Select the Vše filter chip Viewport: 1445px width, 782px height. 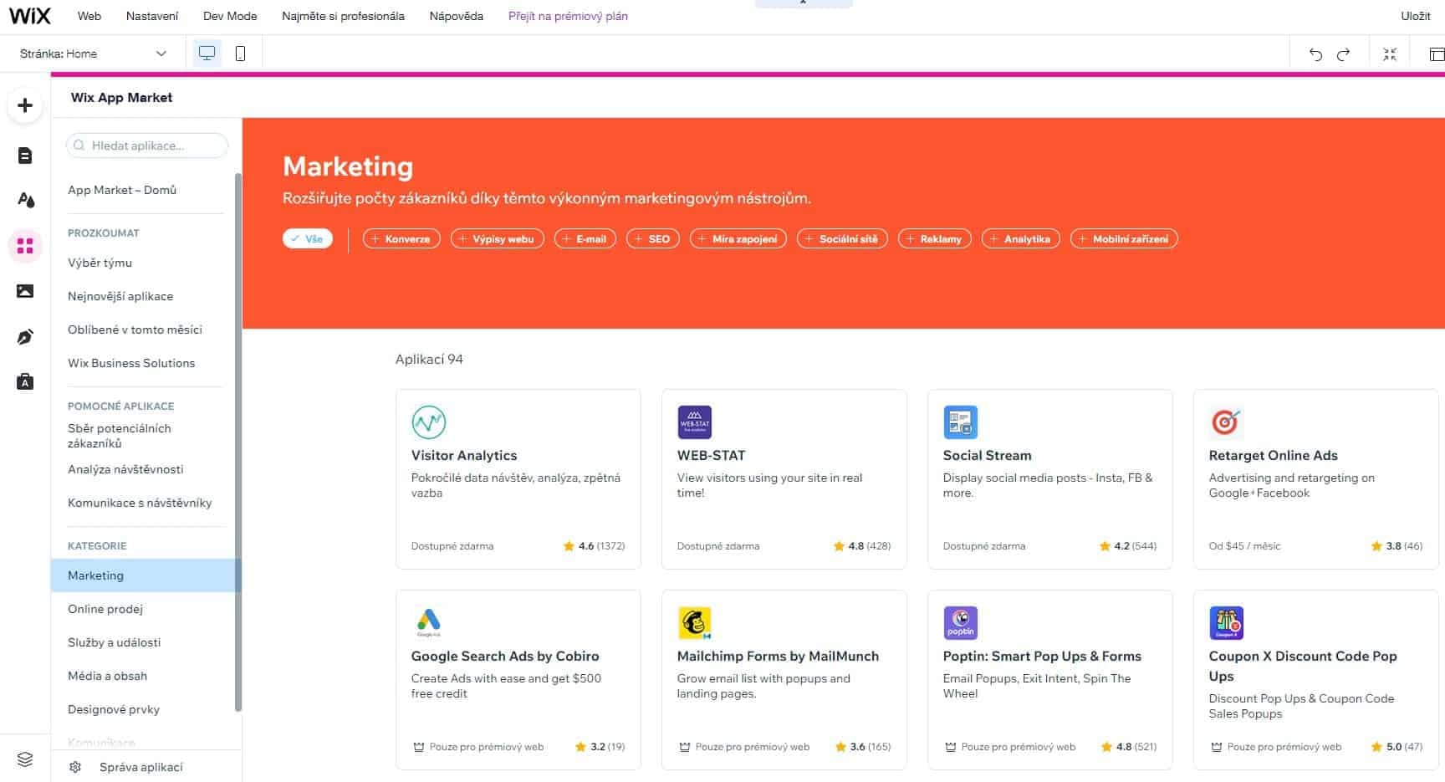coord(308,239)
